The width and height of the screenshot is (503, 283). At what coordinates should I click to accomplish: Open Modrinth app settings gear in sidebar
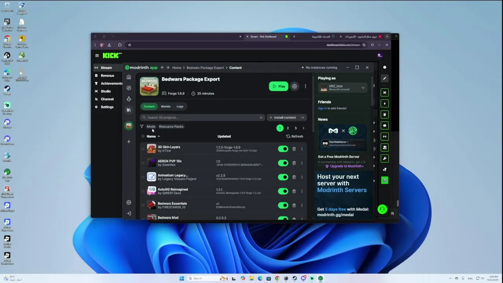(129, 202)
